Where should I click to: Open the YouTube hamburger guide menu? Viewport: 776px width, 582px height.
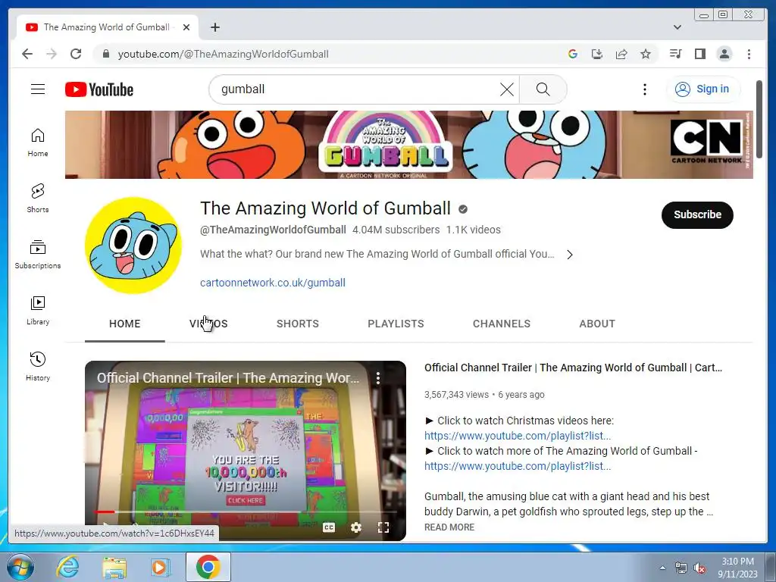38,89
